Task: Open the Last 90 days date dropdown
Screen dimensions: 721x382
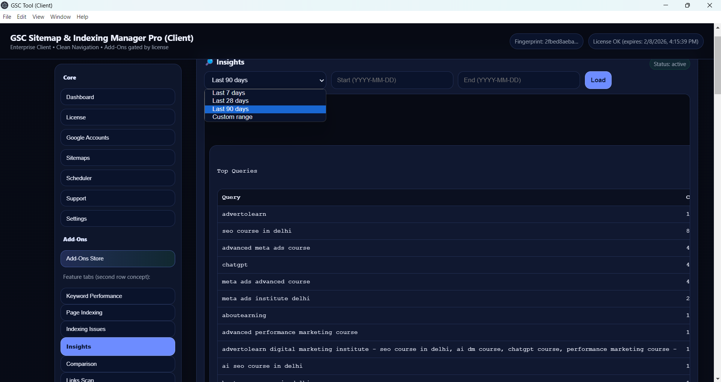Action: [265, 80]
